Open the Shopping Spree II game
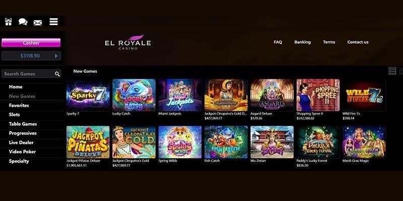 [x=318, y=95]
